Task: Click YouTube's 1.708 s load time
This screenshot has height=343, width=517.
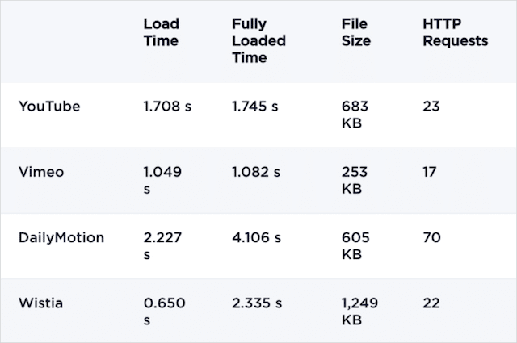Action: coord(167,107)
